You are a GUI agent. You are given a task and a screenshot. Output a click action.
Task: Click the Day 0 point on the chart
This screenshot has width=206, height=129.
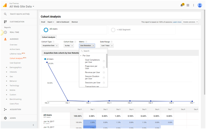pos(47,63)
